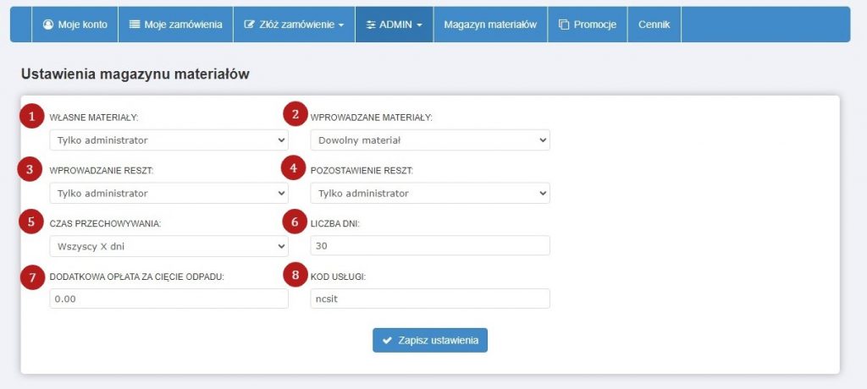Image resolution: width=867 pixels, height=389 pixels.
Task: Click the checkmark icon on Zapisz ustawienia
Action: pyautogui.click(x=387, y=340)
